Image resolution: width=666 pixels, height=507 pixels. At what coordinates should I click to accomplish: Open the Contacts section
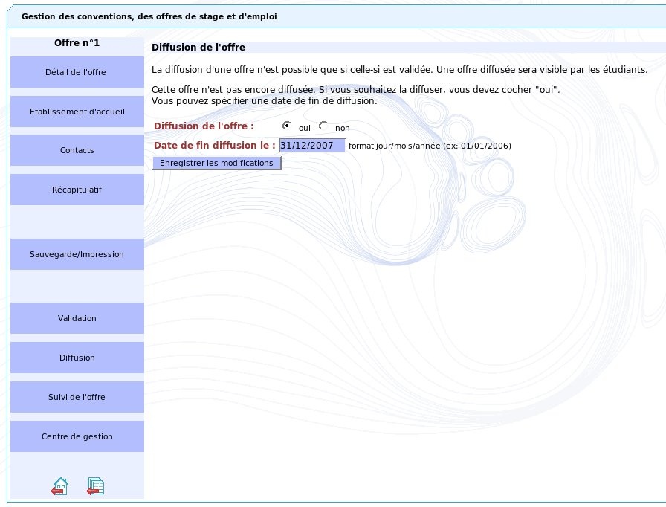coord(77,150)
